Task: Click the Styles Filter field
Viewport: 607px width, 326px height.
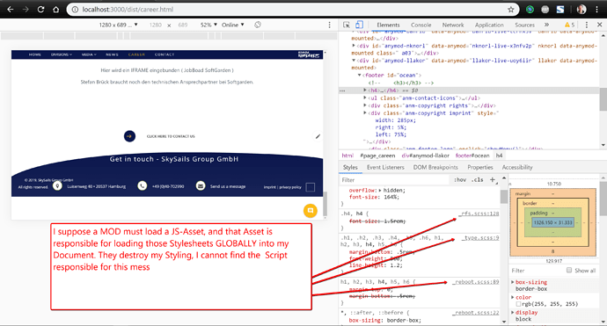Action: pos(395,180)
